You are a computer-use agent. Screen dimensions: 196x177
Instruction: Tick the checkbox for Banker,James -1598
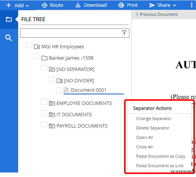(x=36, y=56)
